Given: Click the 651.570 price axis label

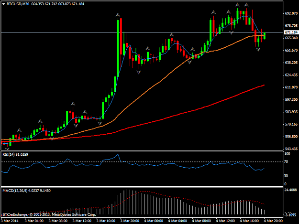Looking at the screenshot, I should pyautogui.click(x=291, y=50).
